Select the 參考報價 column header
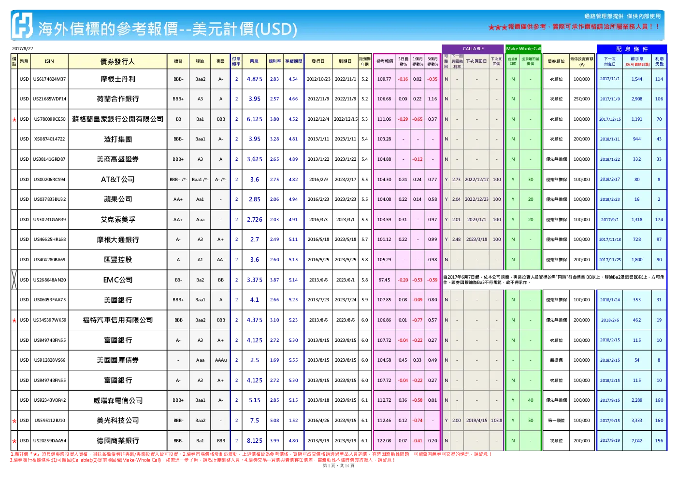Screen dimensions: 678x479 coord(385,61)
